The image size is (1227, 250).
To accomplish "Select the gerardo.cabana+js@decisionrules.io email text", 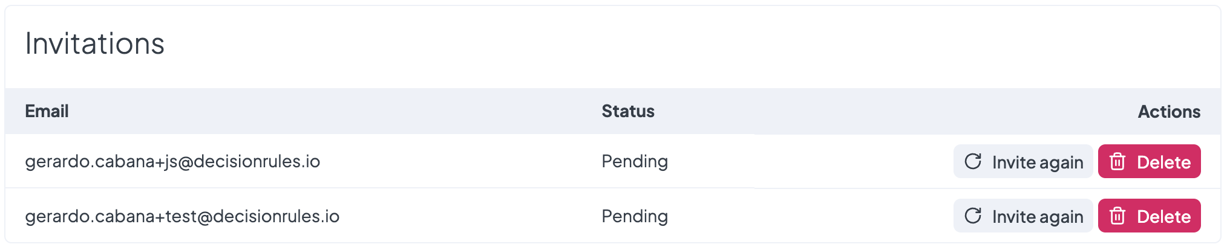I will pyautogui.click(x=172, y=161).
